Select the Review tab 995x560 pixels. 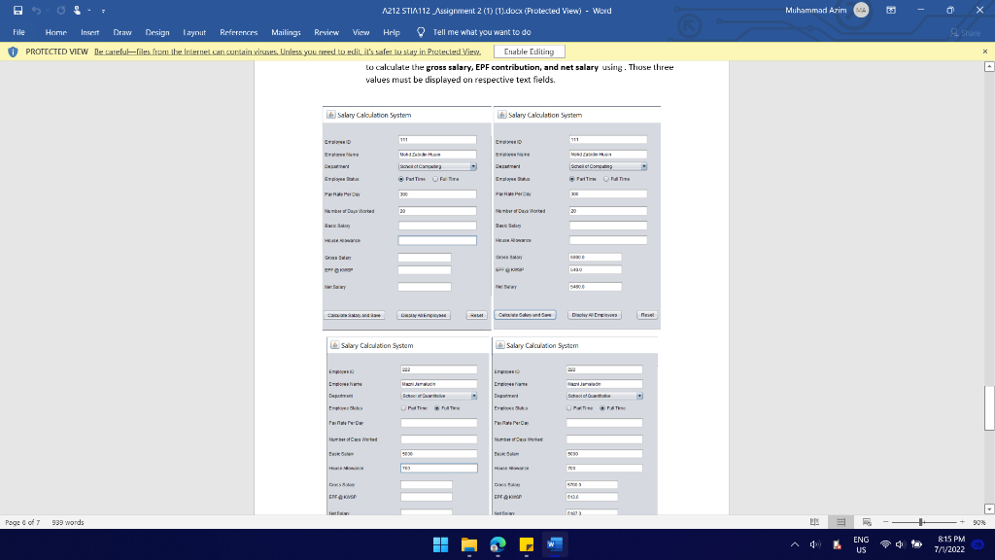326,32
